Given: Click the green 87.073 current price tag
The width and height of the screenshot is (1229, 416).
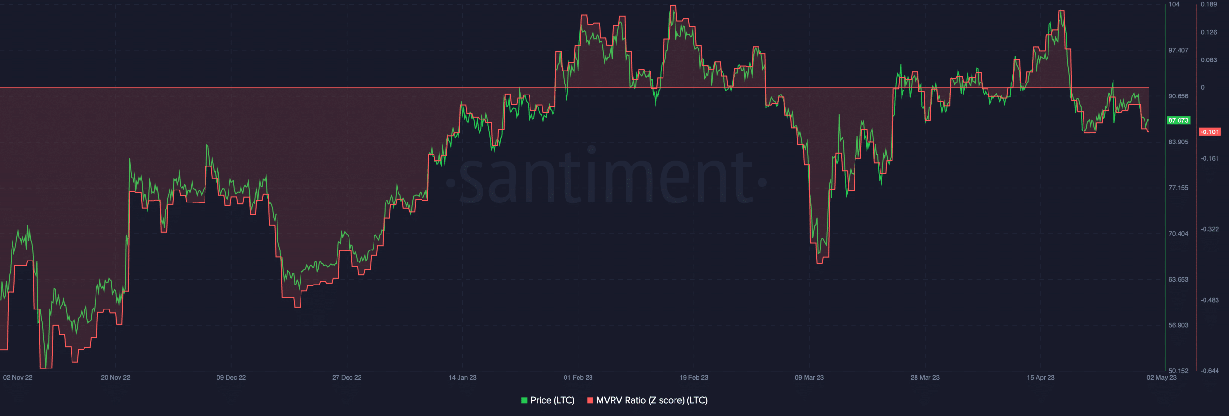Looking at the screenshot, I should point(1179,120).
